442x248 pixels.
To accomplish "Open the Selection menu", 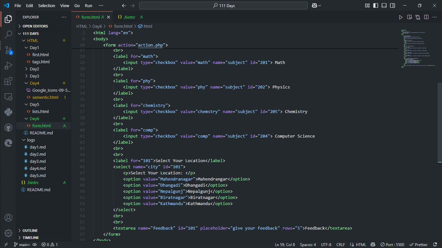I will click(x=47, y=6).
